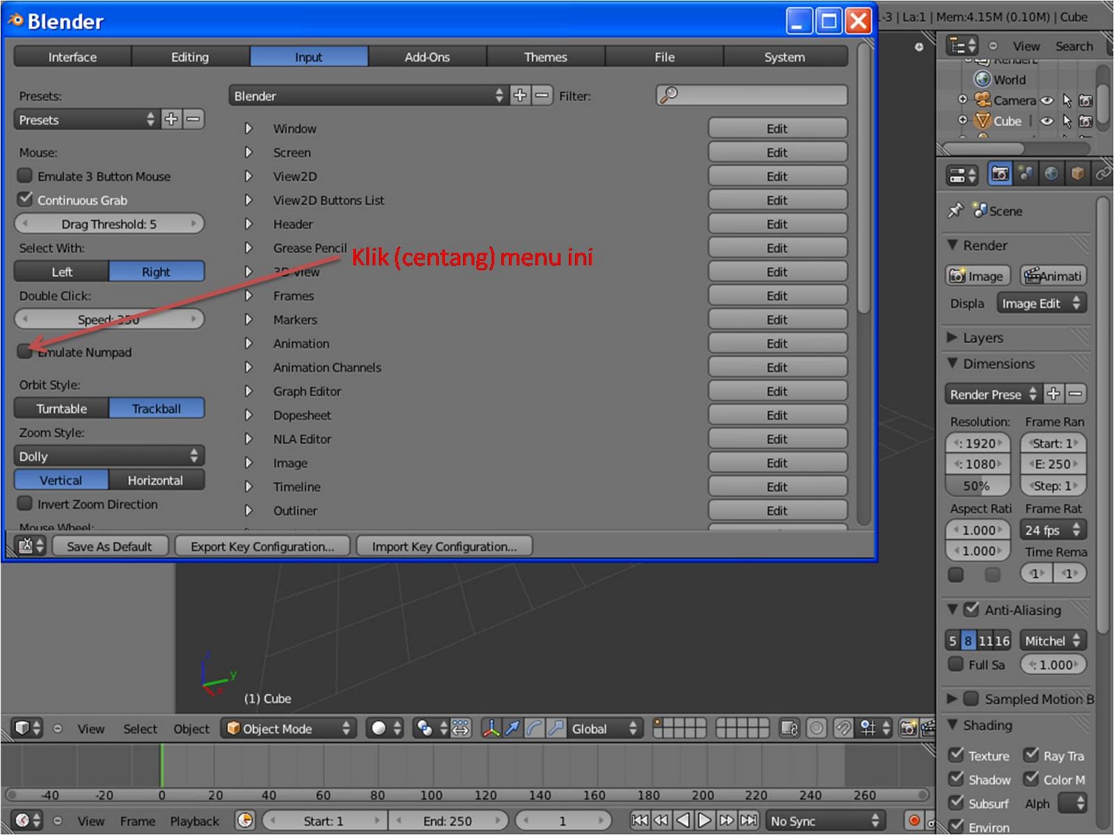The image size is (1114, 835).
Task: Click Export Key Configuration button
Action: tap(262, 546)
